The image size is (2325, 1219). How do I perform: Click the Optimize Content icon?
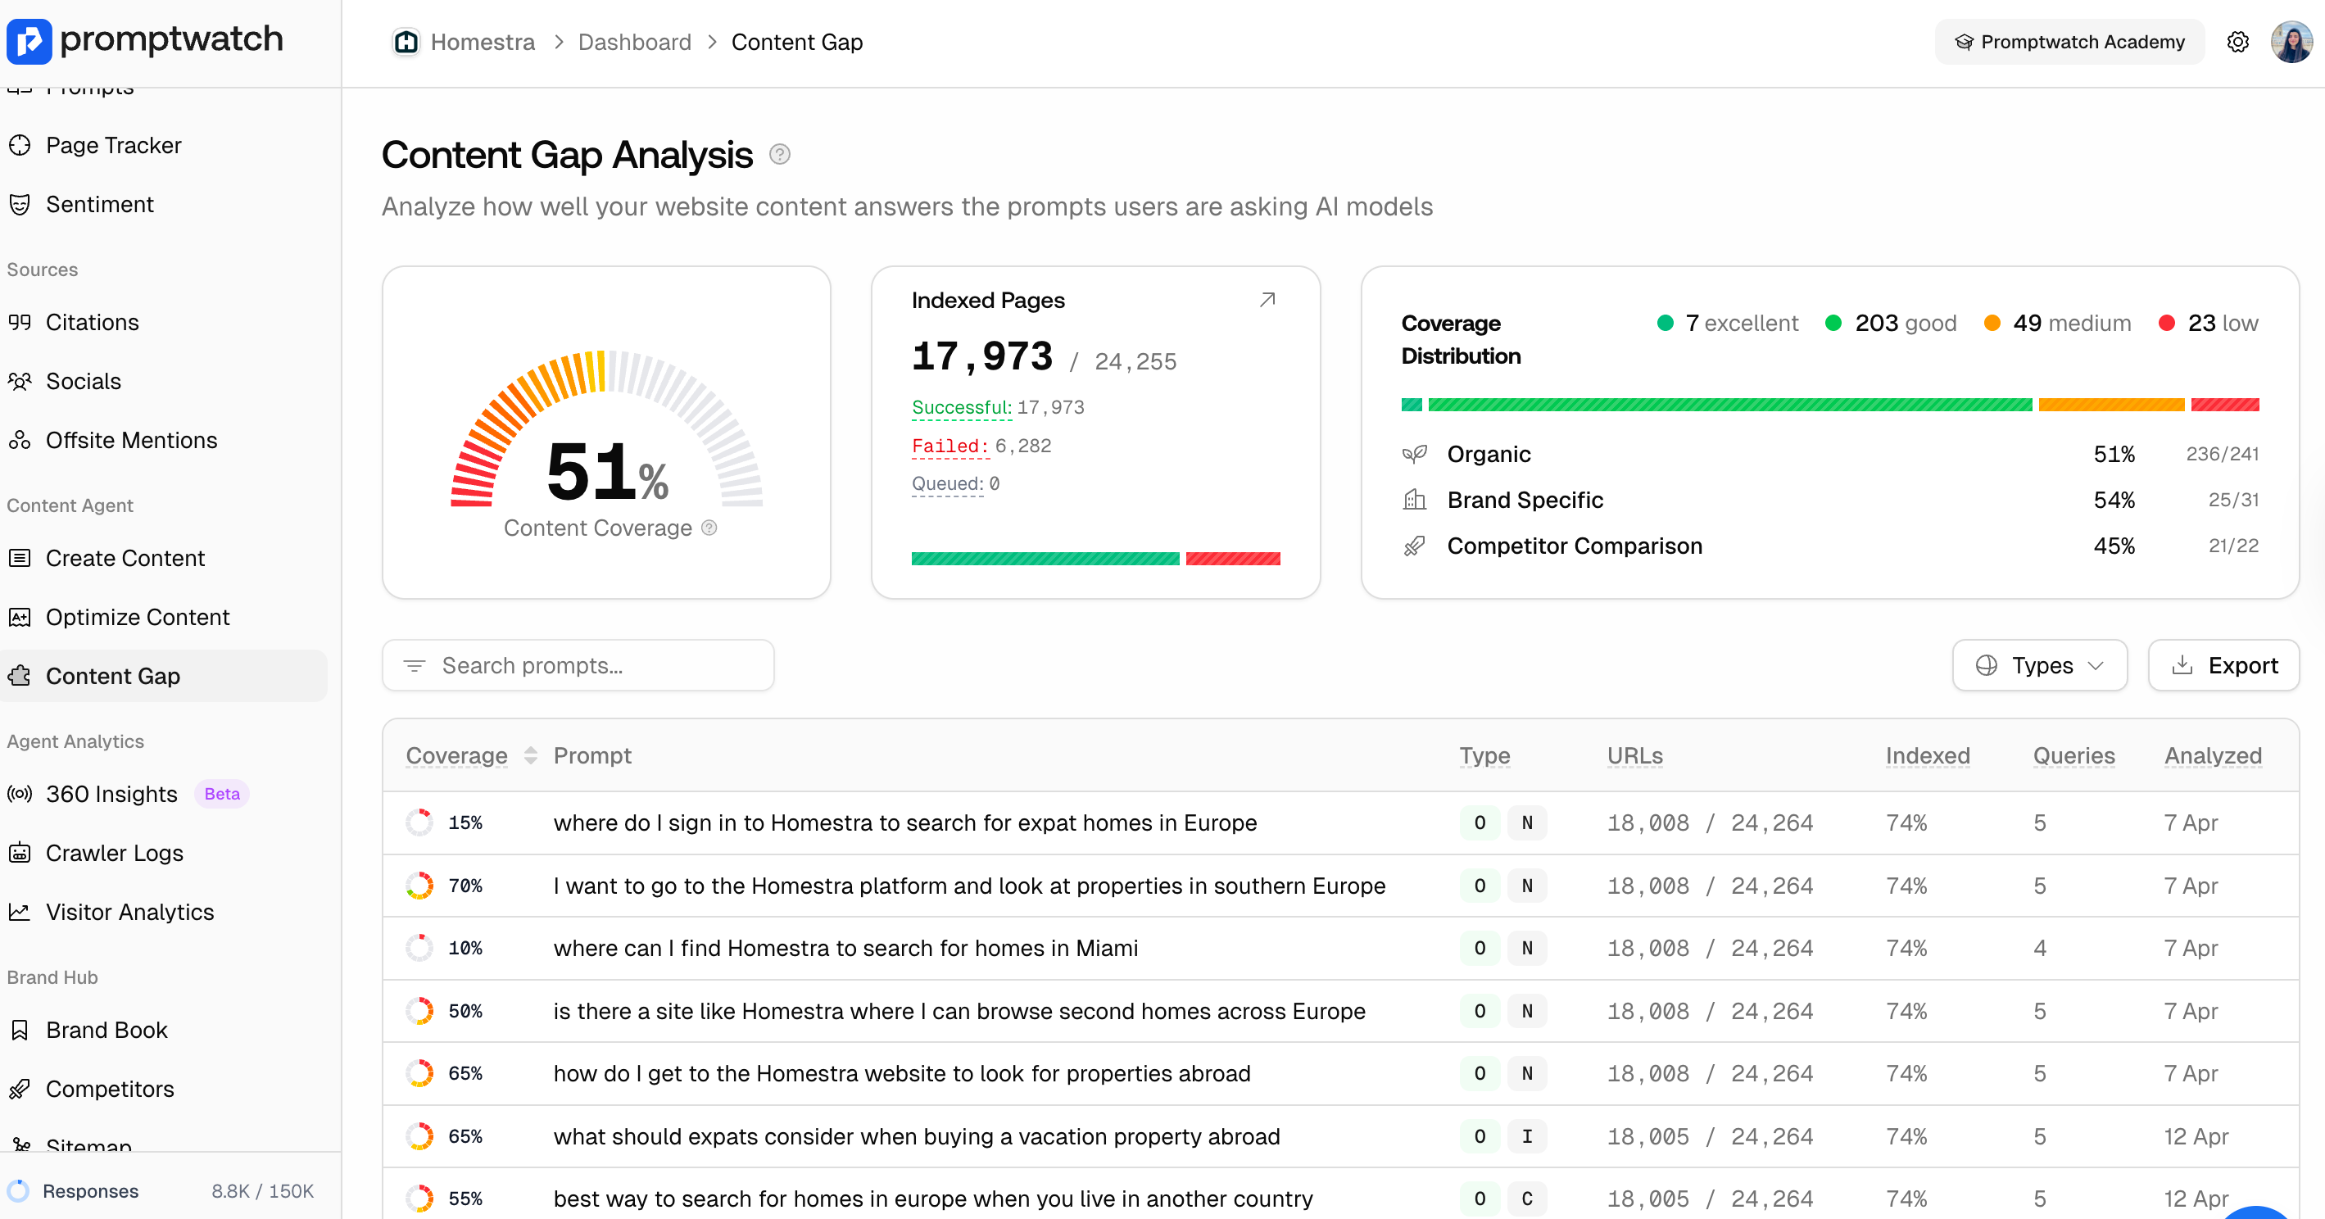point(20,617)
